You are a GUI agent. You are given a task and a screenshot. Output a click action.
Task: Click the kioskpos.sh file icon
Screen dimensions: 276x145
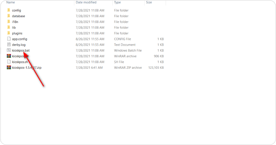[x=9, y=62]
